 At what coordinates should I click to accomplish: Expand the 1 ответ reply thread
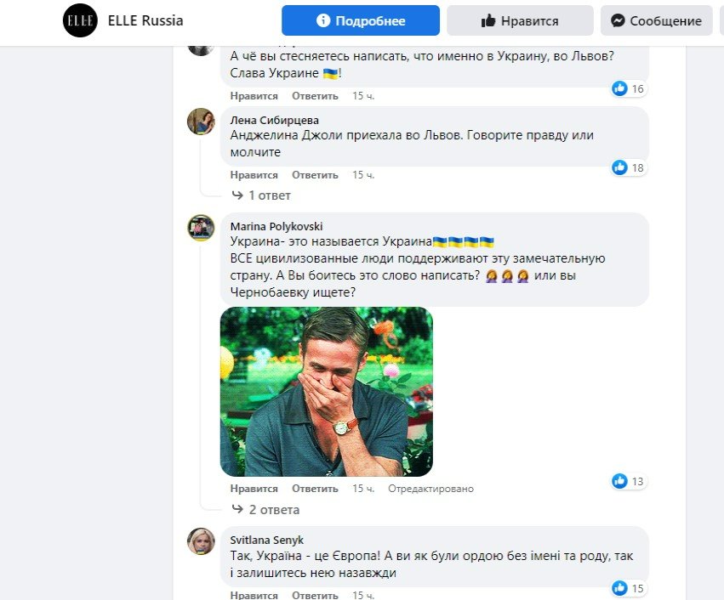269,195
